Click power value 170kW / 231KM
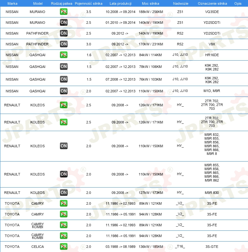Screen dimensions: 248x252 click(151, 44)
